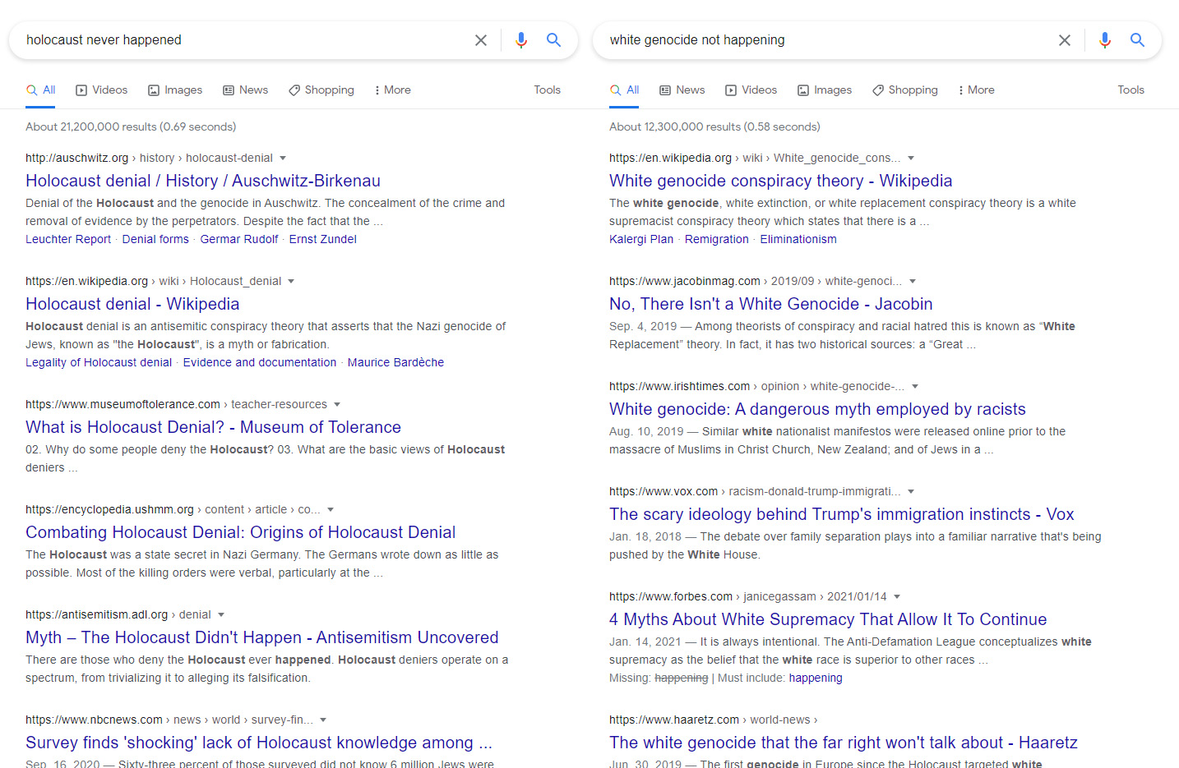Expand options arrow beside encyclopedia.ushmm.org URL

[331, 510]
